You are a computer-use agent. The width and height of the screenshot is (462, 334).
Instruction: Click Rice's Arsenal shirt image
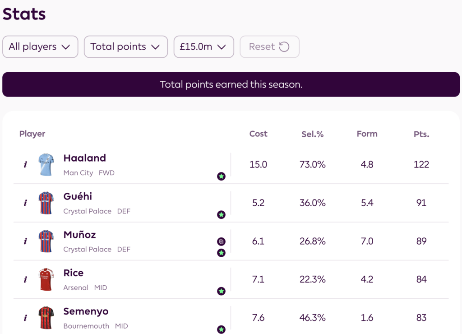pyautogui.click(x=46, y=280)
